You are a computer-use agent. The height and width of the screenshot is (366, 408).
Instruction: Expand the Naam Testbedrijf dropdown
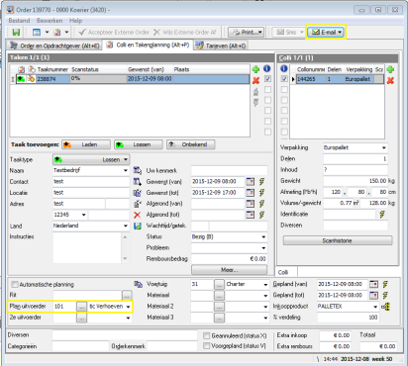[126, 170]
